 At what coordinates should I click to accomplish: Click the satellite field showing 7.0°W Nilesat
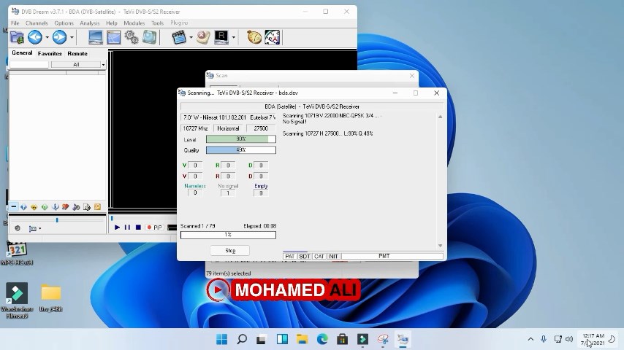pyautogui.click(x=229, y=117)
